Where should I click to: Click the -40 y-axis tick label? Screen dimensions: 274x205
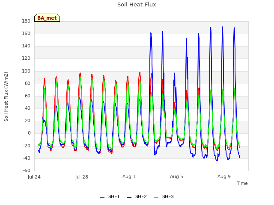coord(27,158)
